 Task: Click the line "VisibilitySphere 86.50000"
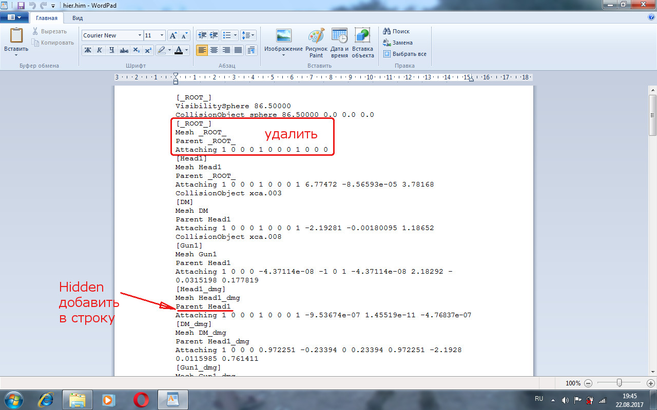(233, 106)
